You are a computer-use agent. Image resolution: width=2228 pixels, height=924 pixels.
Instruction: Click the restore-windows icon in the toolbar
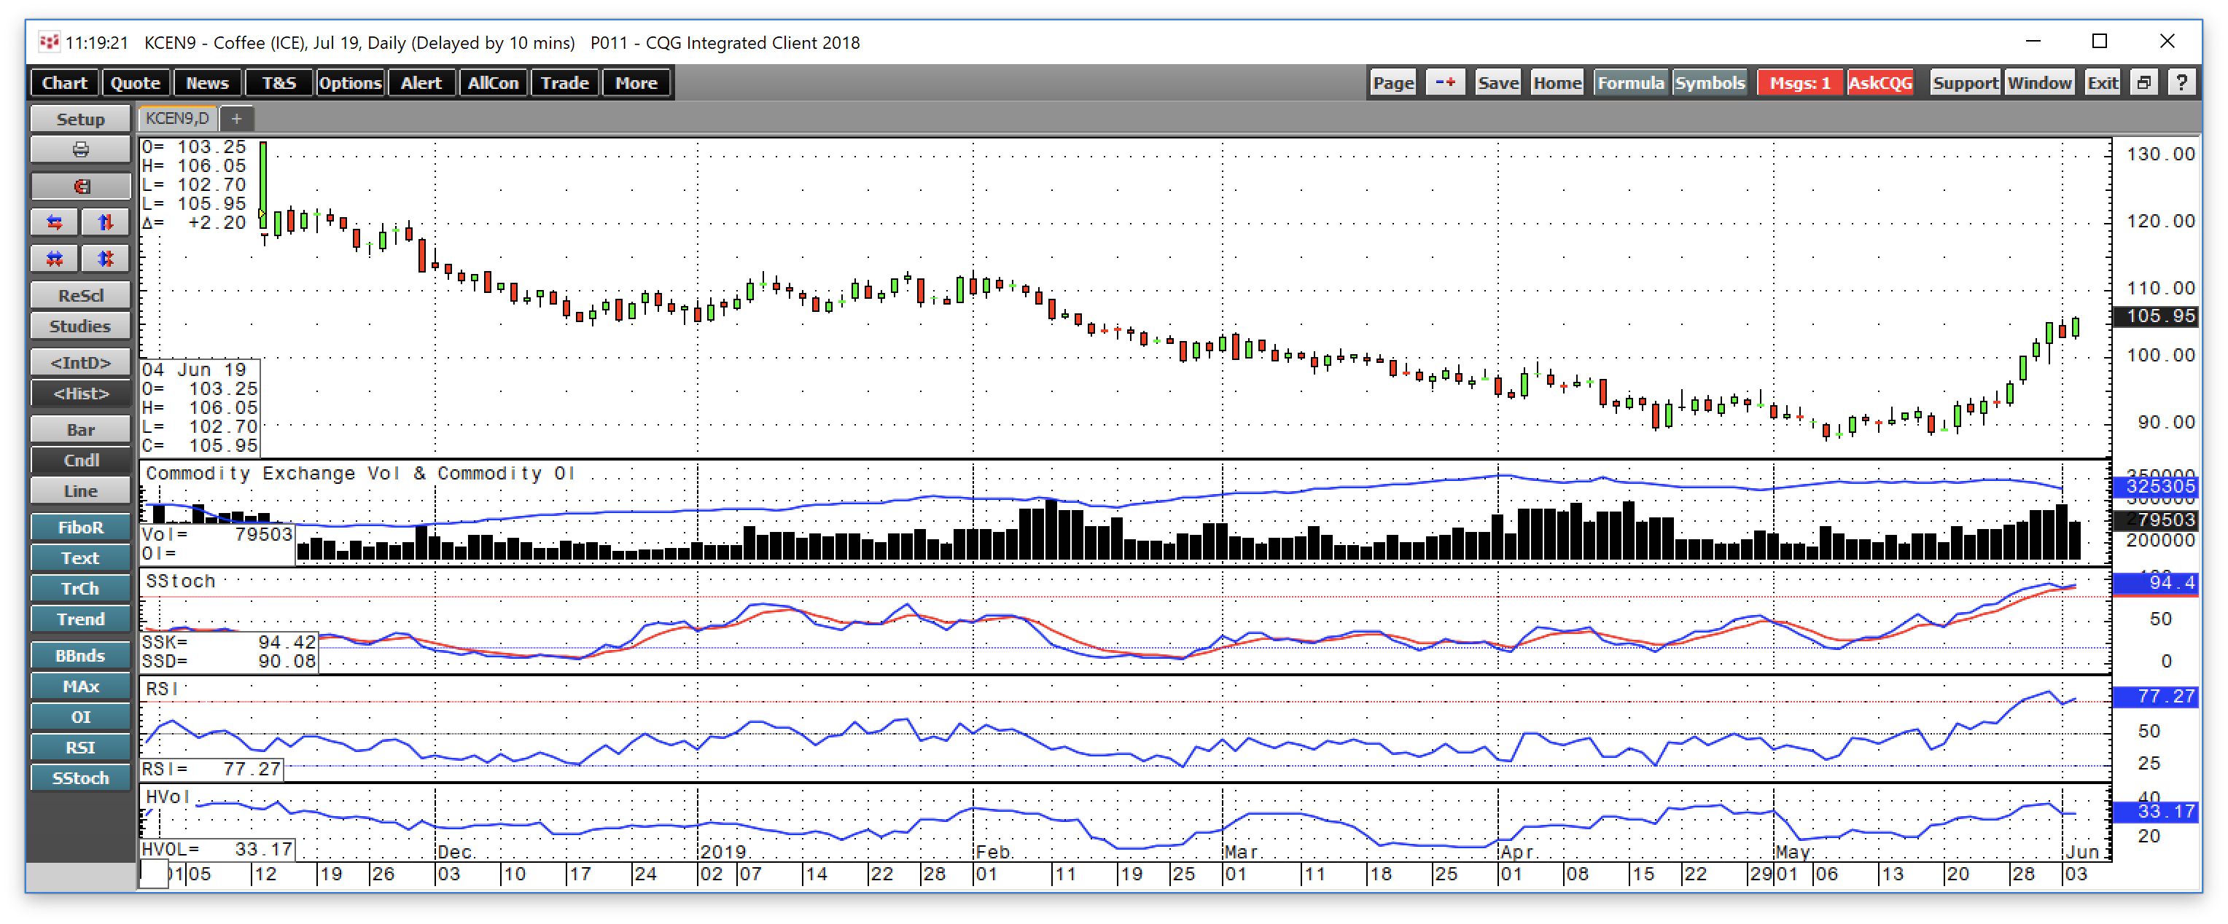[2143, 83]
